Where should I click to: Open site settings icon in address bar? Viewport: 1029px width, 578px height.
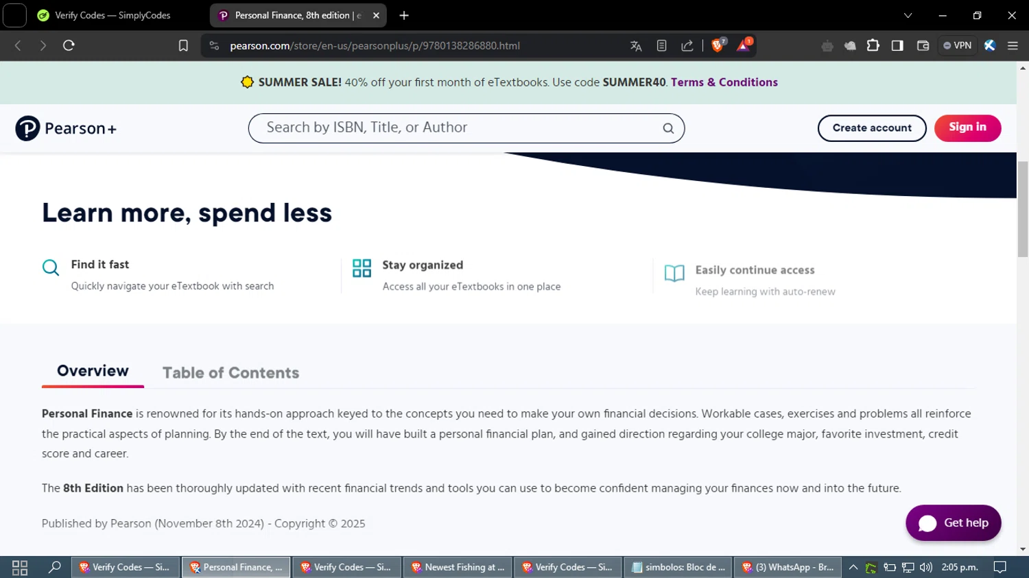(214, 45)
